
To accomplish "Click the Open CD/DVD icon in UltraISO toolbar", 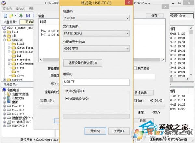I will point(21,16).
